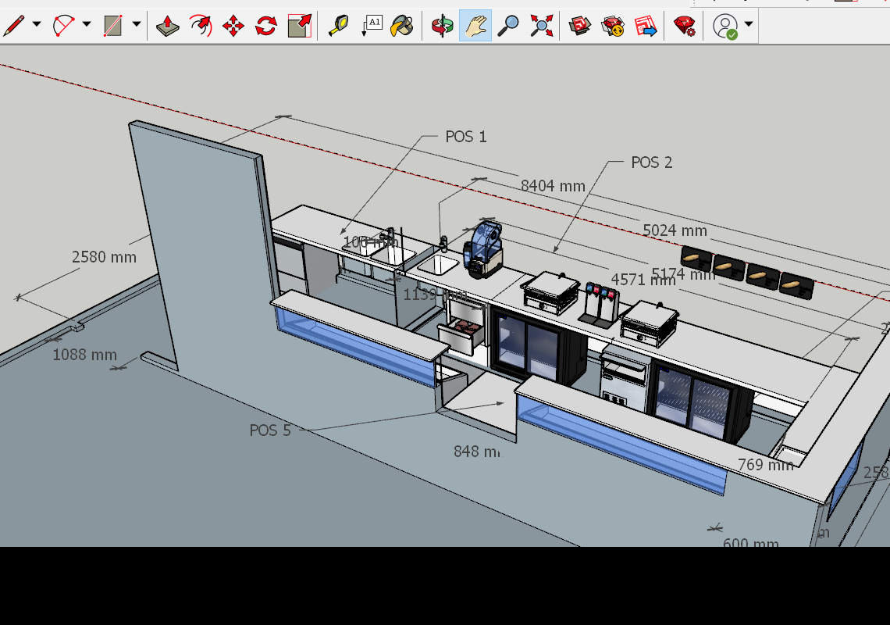
Task: Click the Zoom Extents tool
Action: (x=541, y=26)
